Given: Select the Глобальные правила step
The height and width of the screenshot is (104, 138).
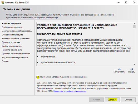Looking at the screenshot, I should (x=12, y=27).
